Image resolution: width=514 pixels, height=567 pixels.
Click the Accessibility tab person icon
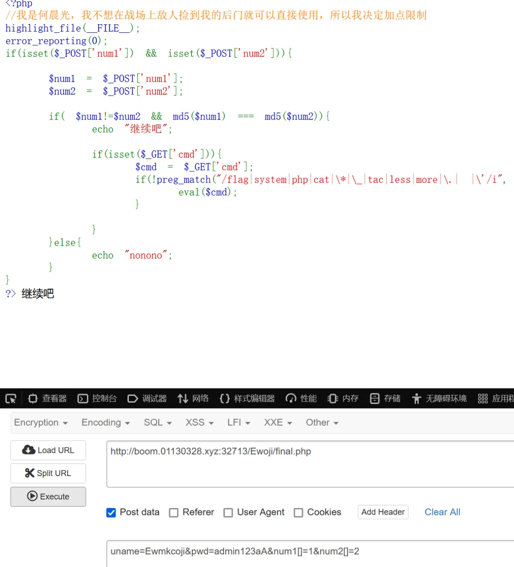pyautogui.click(x=416, y=398)
